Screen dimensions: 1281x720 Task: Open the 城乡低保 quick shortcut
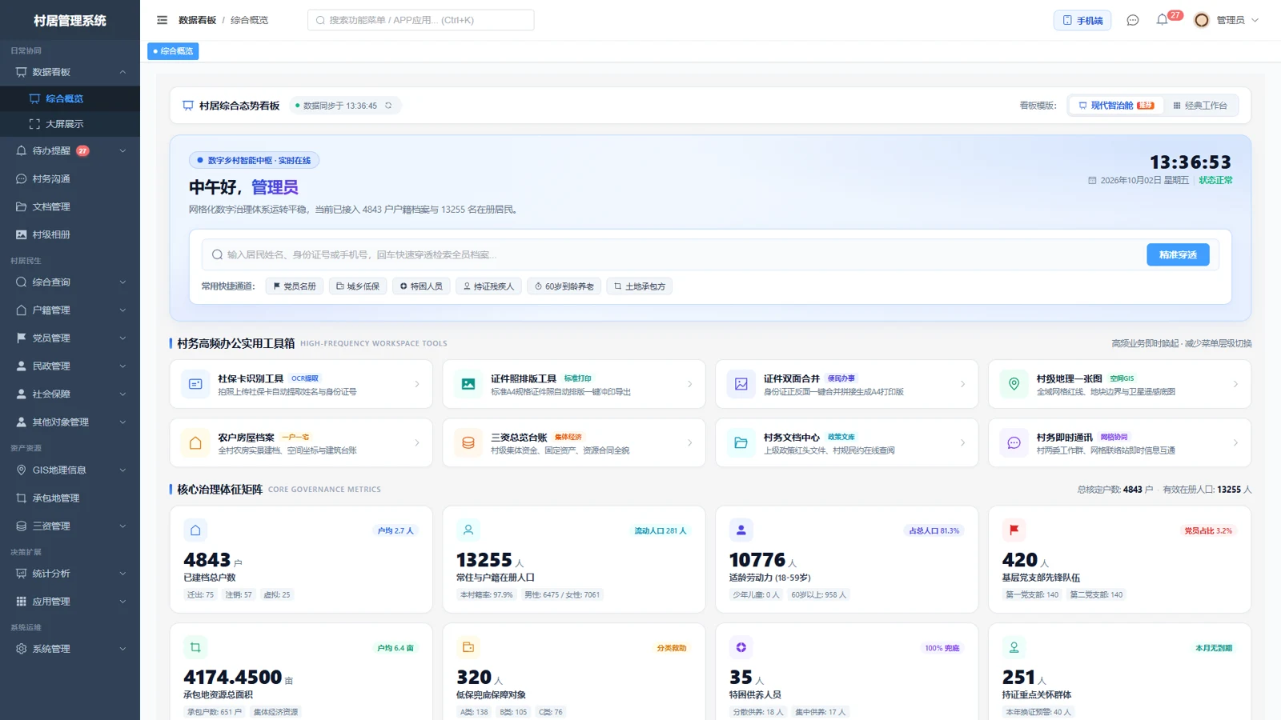pyautogui.click(x=358, y=286)
